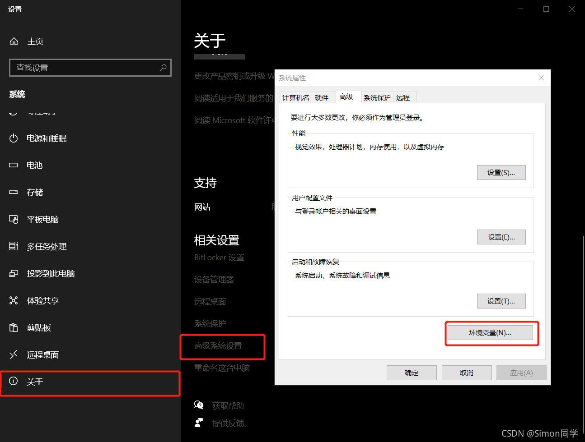
Task: Select 关于 in the sidebar
Action: (90, 382)
